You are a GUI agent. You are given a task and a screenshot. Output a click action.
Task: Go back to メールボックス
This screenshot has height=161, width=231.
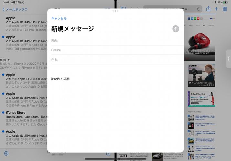coord(15,10)
